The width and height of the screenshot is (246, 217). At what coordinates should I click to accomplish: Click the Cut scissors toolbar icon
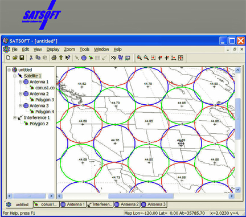click(31, 58)
